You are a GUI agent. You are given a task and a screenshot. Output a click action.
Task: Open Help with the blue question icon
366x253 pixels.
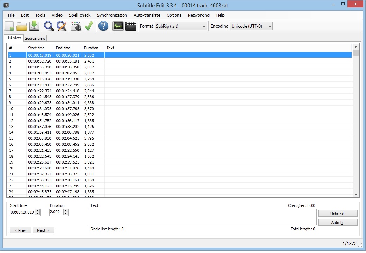click(x=103, y=26)
